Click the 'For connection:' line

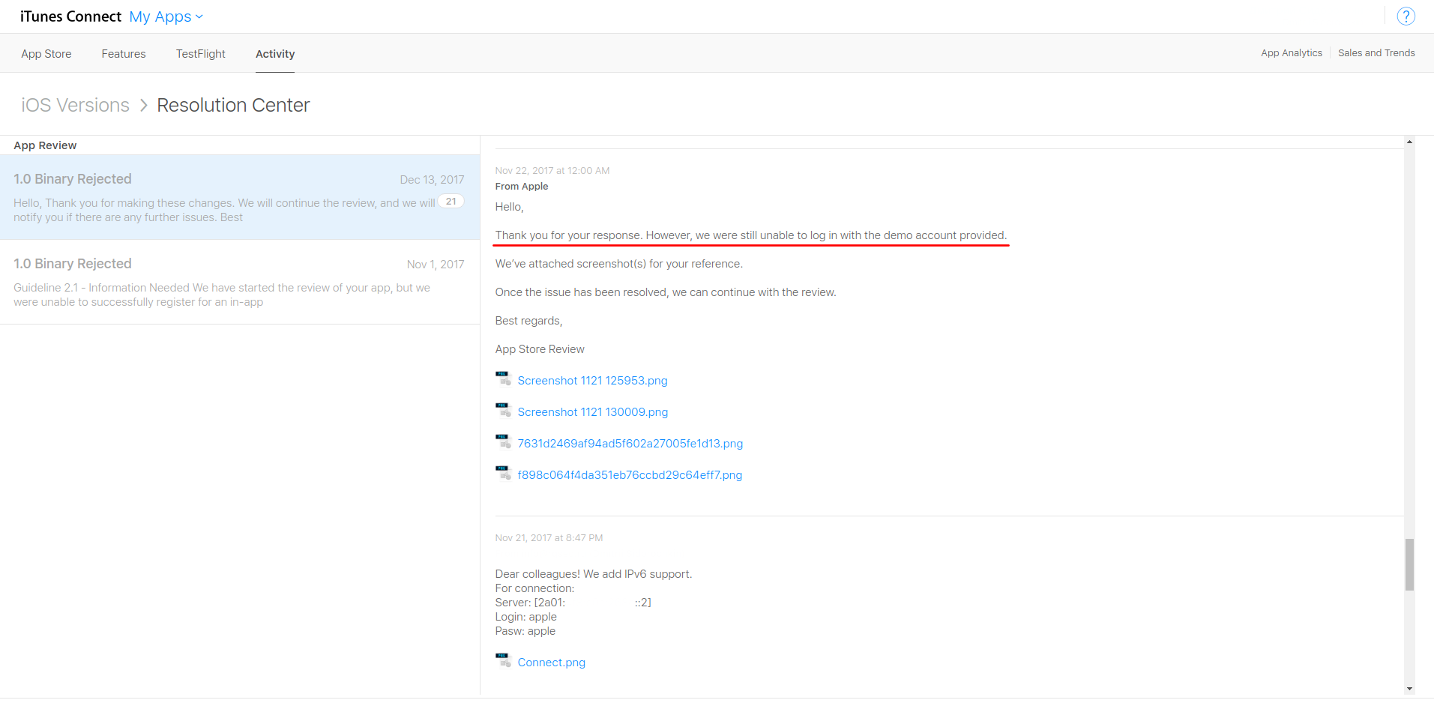tap(534, 588)
